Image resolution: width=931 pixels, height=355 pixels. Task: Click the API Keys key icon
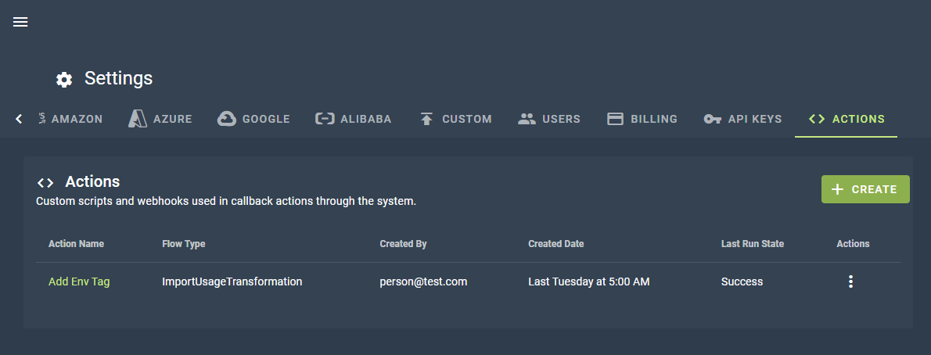(x=712, y=119)
